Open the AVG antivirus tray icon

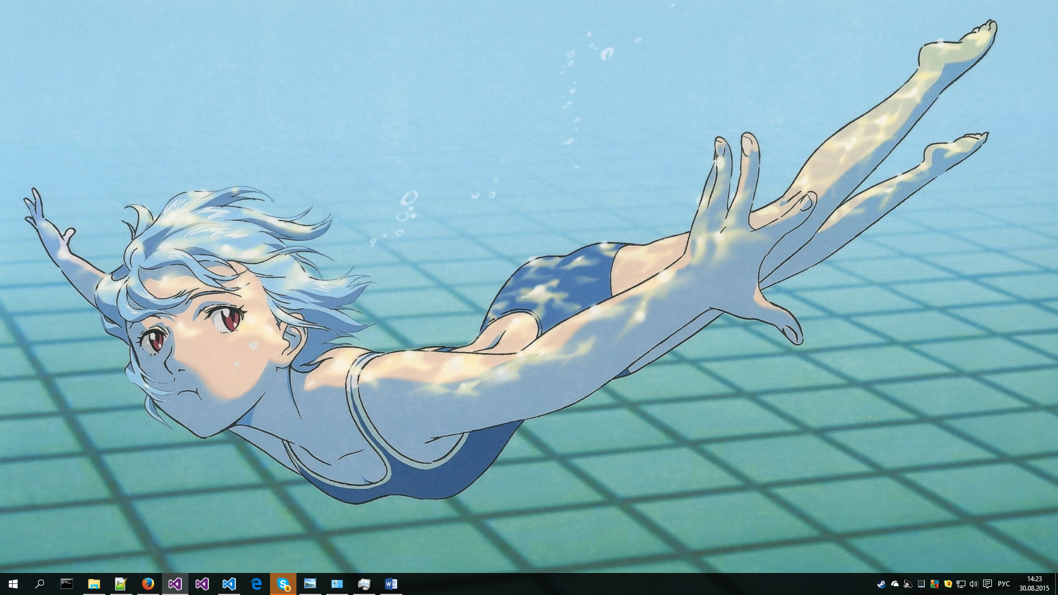tap(935, 584)
